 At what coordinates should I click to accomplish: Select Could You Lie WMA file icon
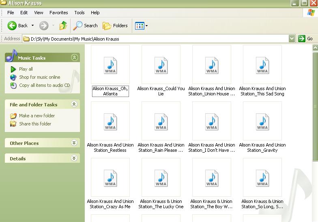coord(161,65)
